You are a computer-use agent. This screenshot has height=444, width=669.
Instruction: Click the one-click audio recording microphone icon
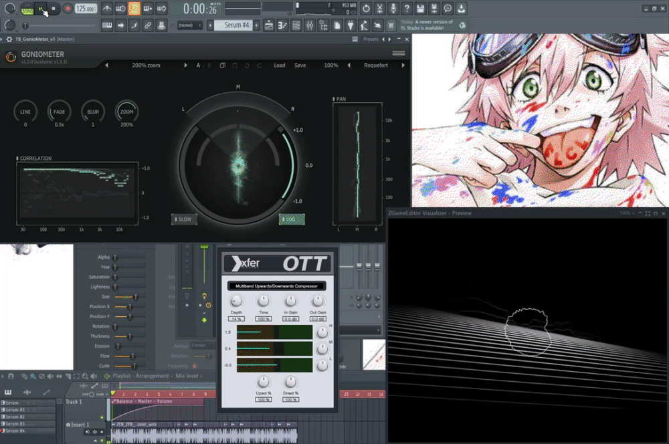coord(393,8)
